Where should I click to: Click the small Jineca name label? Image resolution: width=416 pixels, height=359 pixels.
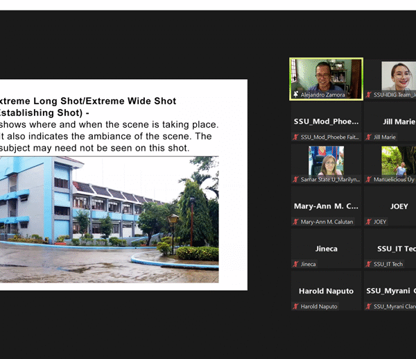coord(308,264)
